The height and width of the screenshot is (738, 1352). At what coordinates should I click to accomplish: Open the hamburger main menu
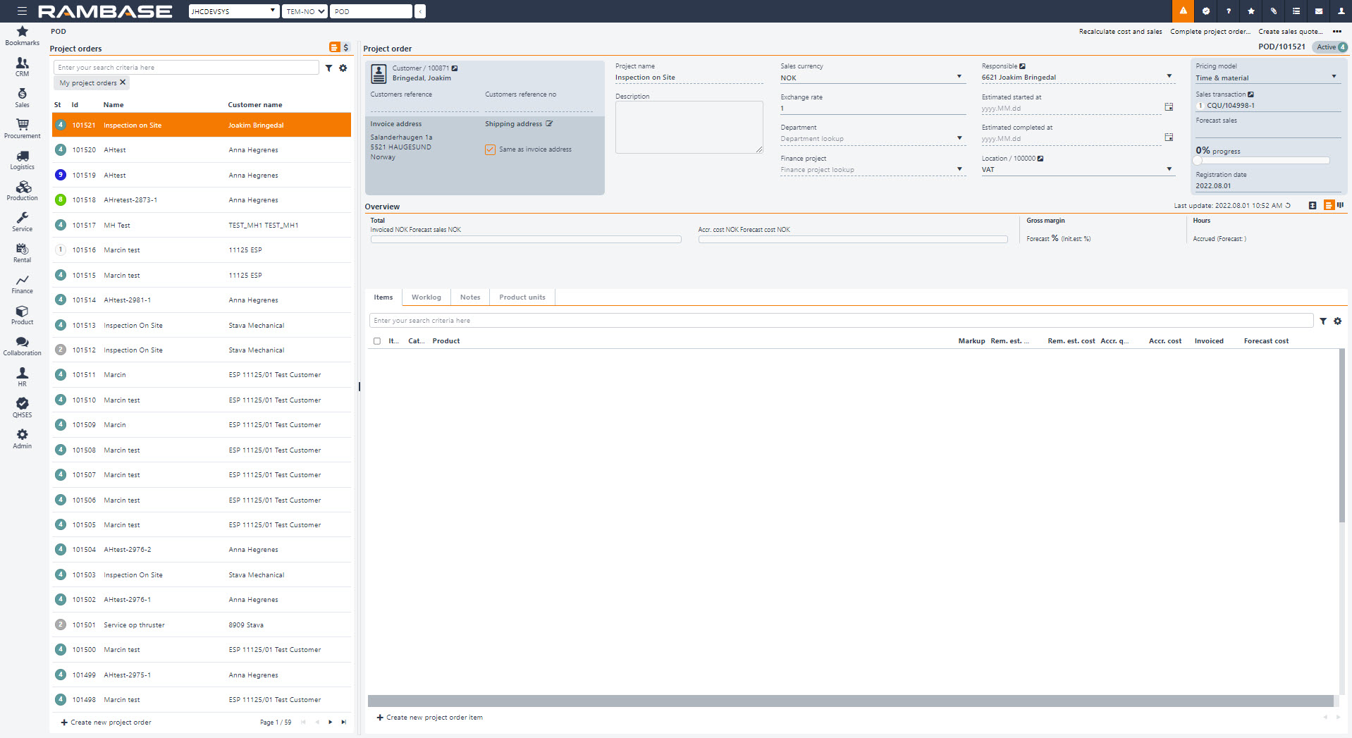point(22,11)
